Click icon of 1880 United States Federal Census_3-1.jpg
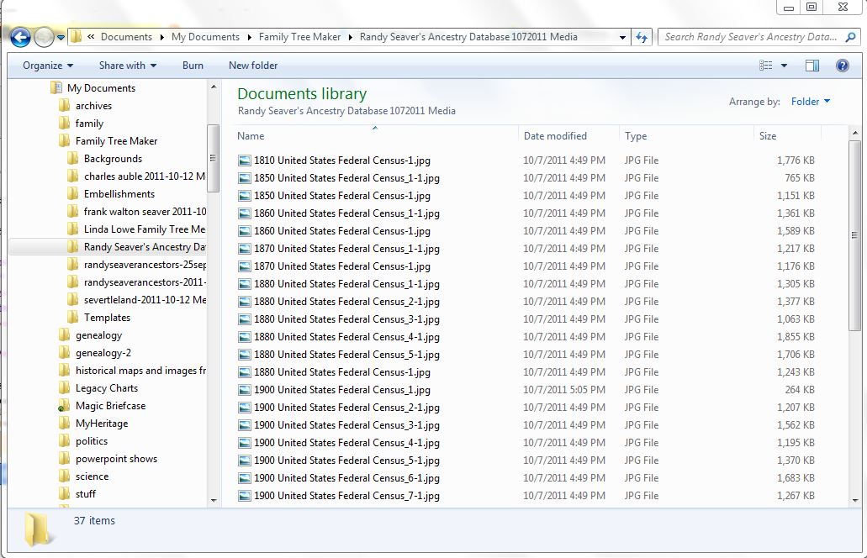This screenshot has height=558, width=867. click(x=244, y=320)
